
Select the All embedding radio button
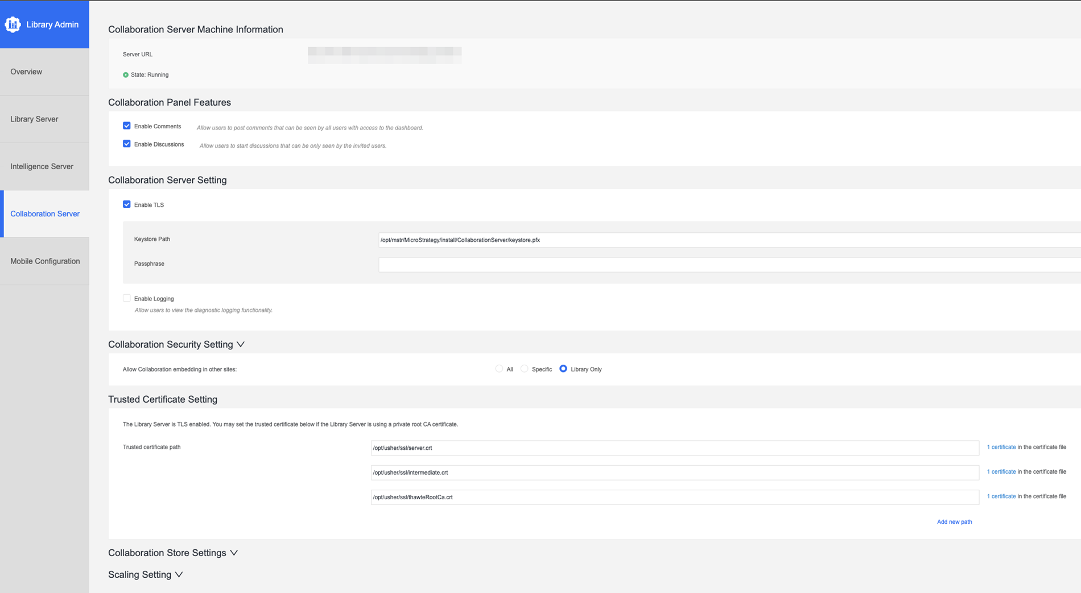pos(499,369)
